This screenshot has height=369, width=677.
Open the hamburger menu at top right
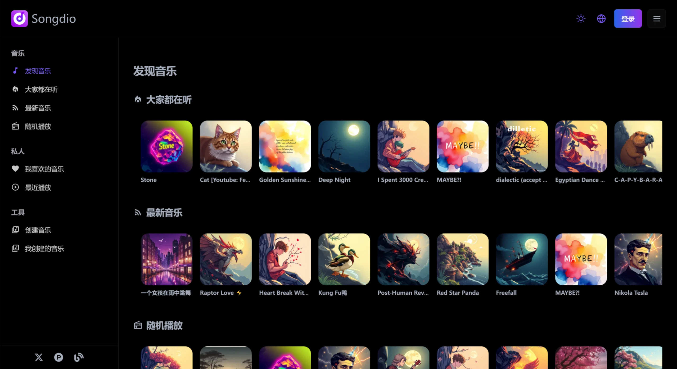tap(657, 19)
